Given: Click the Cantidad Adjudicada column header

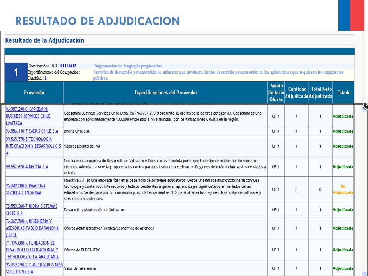Looking at the screenshot, I should pos(297,92).
